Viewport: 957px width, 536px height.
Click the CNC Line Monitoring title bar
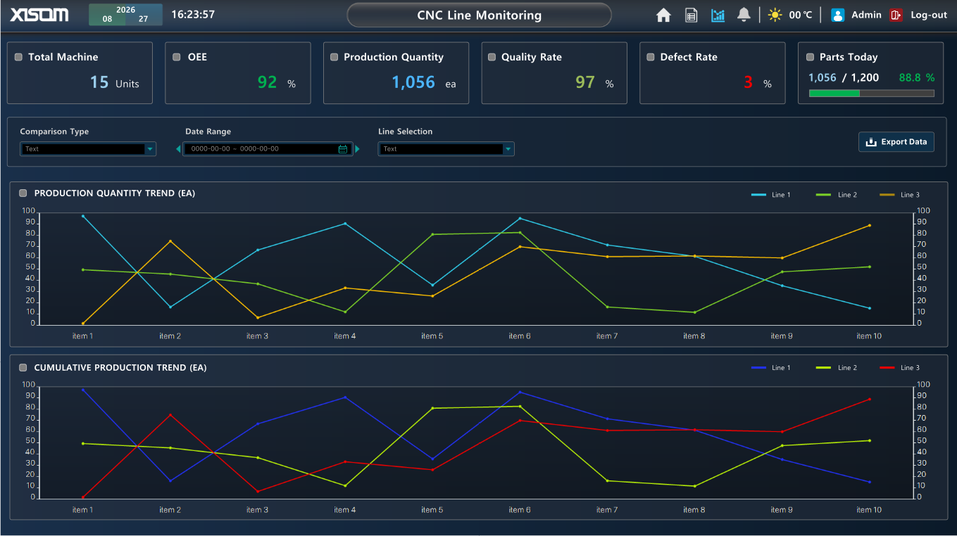point(480,15)
